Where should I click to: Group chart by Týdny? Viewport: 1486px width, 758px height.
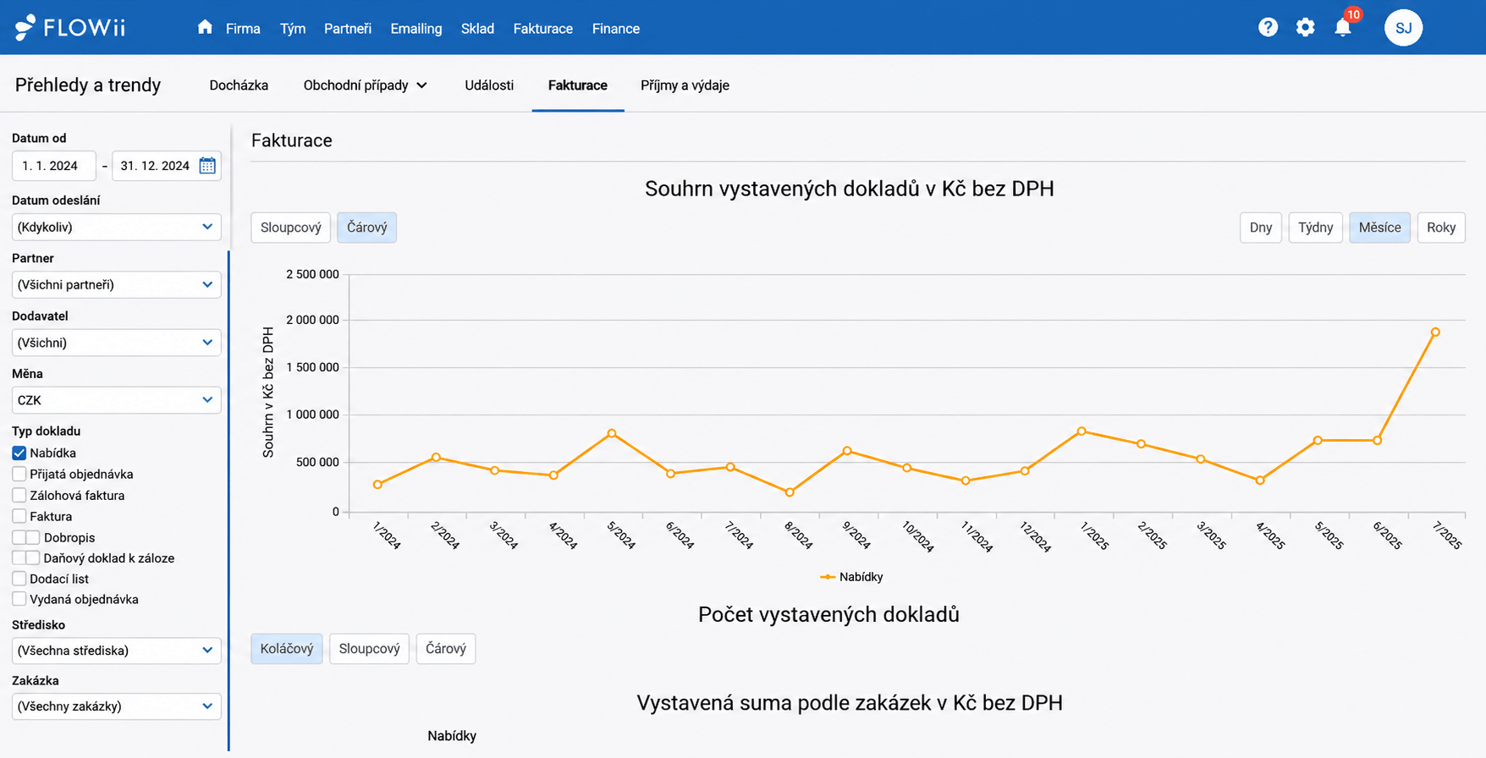(x=1316, y=228)
